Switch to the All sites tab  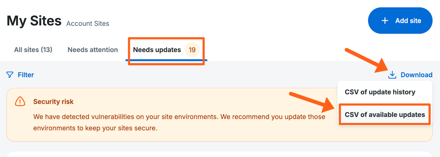coord(33,50)
